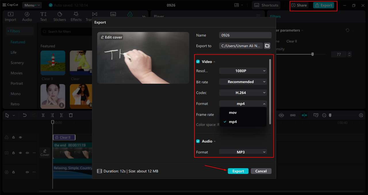Mute the audio music track

pyautogui.click(x=27, y=172)
